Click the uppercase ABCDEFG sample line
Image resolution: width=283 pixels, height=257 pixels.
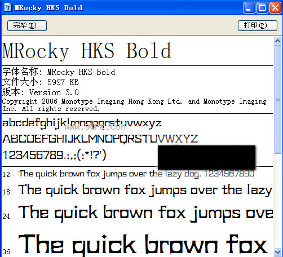click(x=100, y=139)
